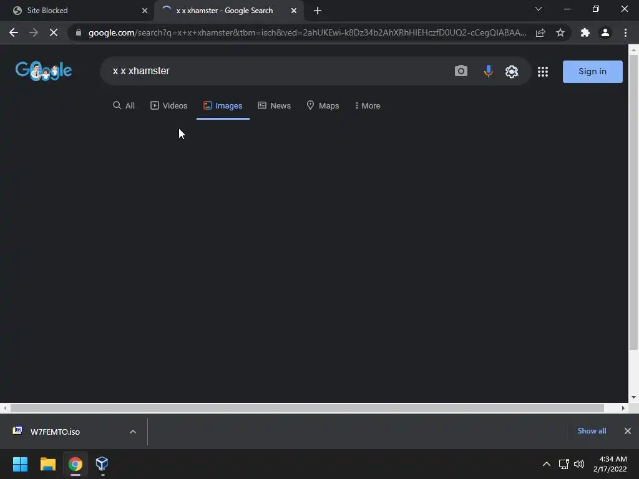Viewport: 639px width, 479px height.
Task: Click the scroll right arrow
Action: 623,408
